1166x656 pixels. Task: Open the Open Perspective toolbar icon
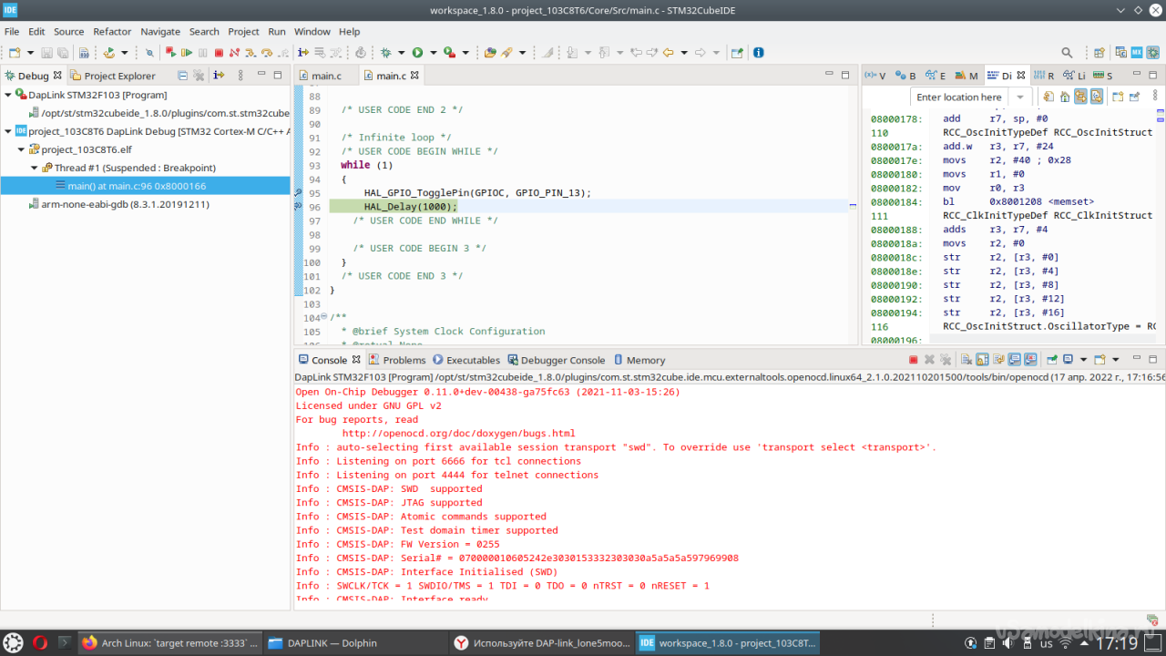(1100, 53)
